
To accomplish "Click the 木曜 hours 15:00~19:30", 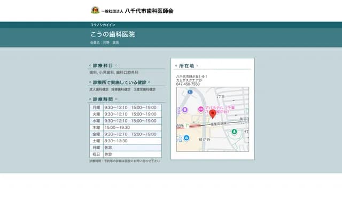I will pyautogui.click(x=117, y=127).
